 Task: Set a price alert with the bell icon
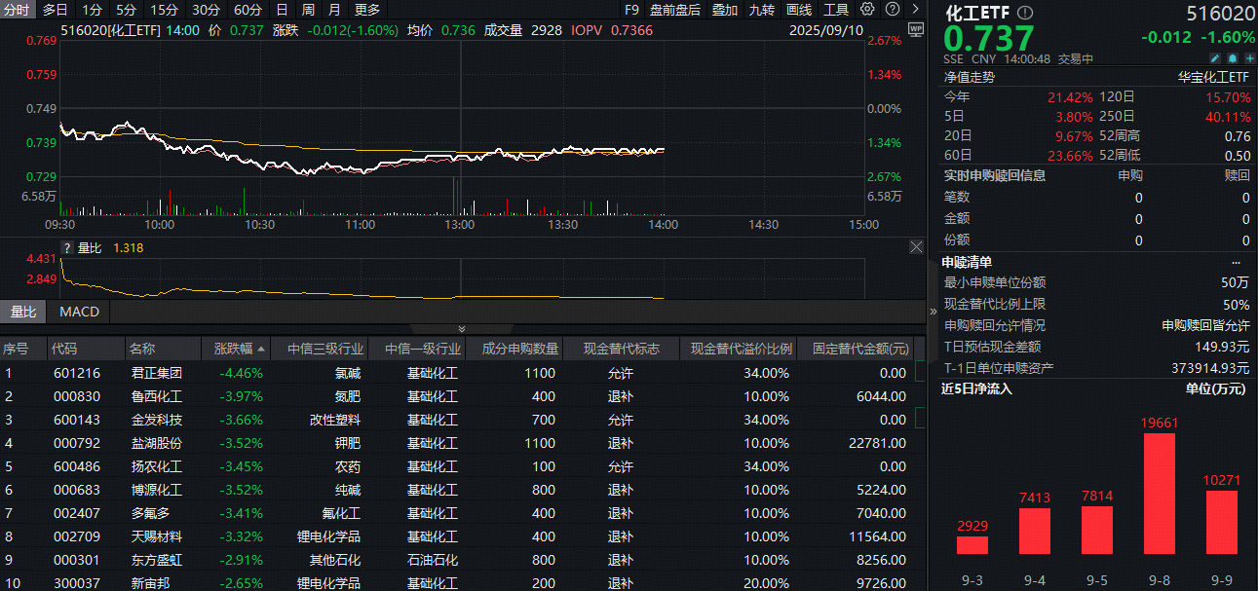pos(1231,59)
